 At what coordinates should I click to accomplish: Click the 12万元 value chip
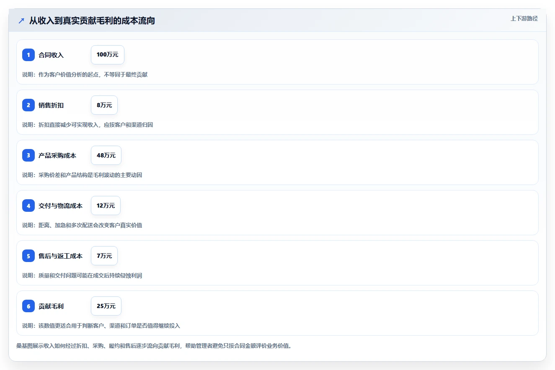coord(106,206)
